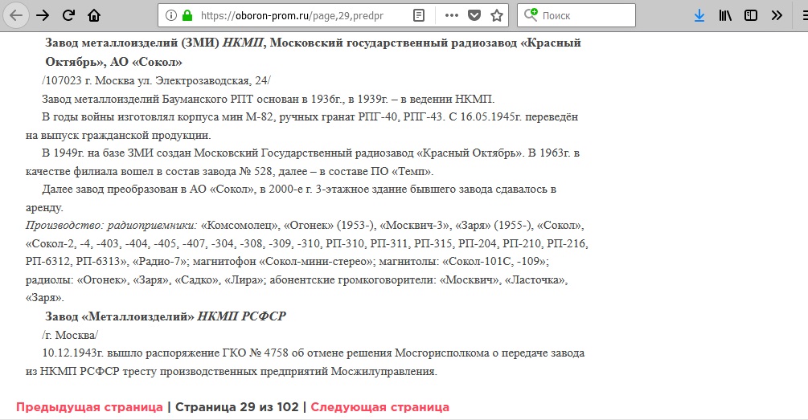Click the green secure connection padlock
Viewport: 808px width, 420px height.
pyautogui.click(x=187, y=15)
